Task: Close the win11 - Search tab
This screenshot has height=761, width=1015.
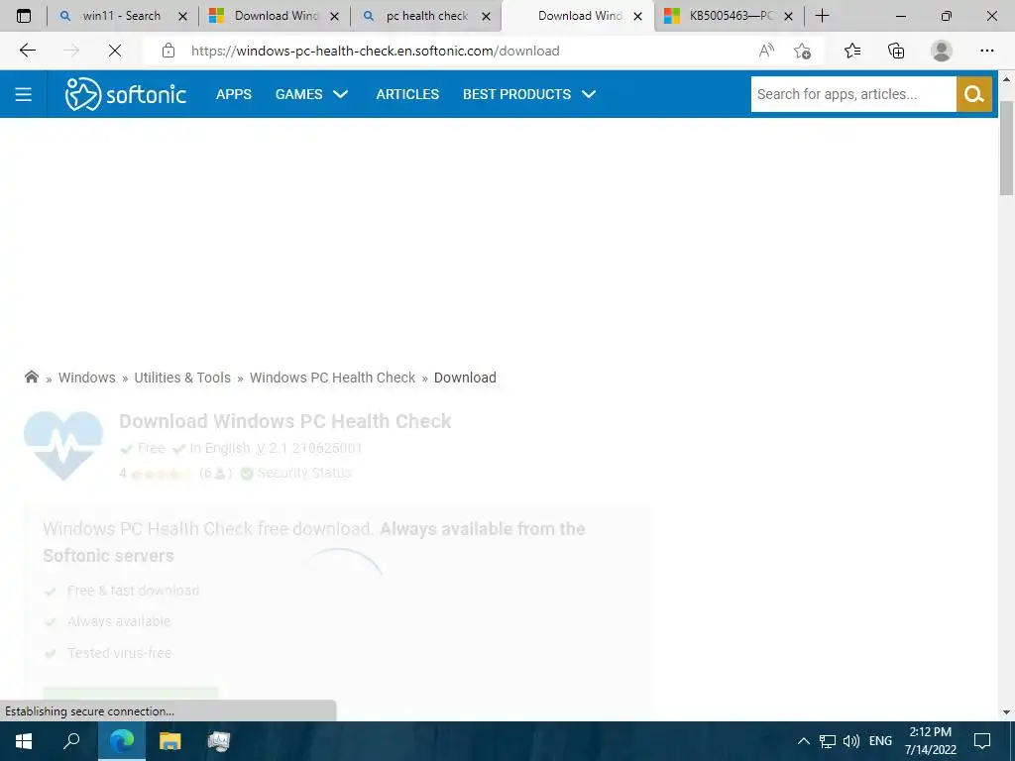Action: [x=182, y=16]
